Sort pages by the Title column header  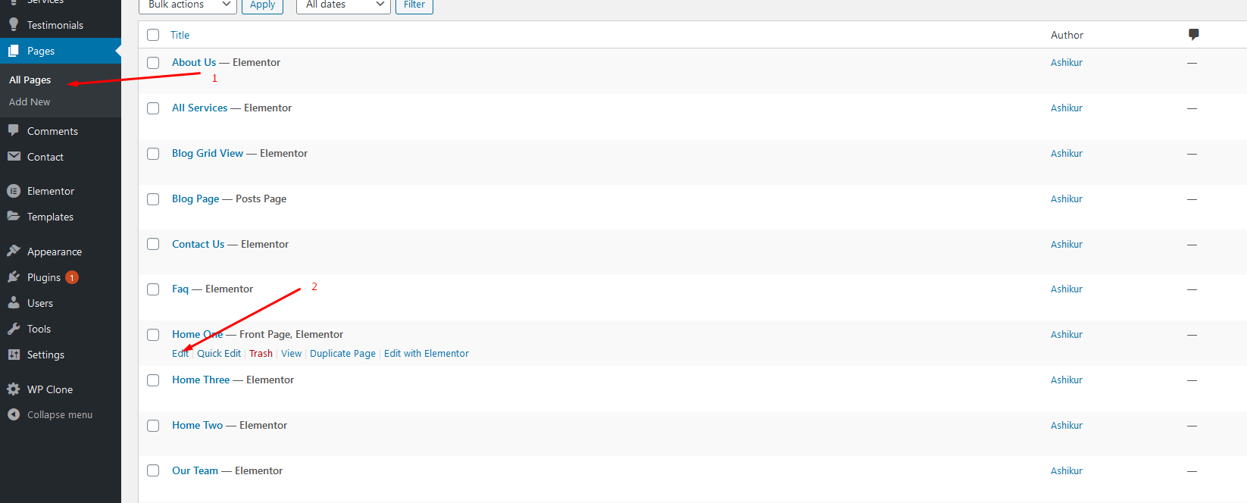180,35
